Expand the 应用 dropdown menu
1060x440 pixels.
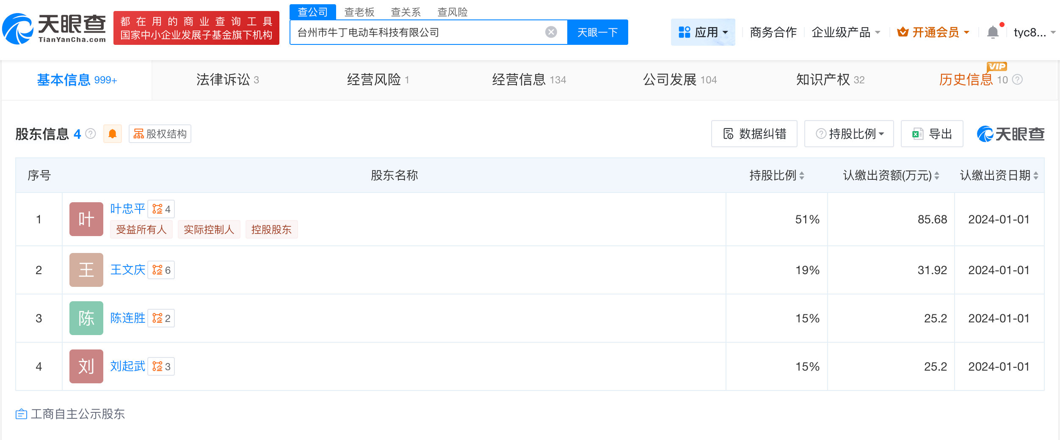pos(703,32)
